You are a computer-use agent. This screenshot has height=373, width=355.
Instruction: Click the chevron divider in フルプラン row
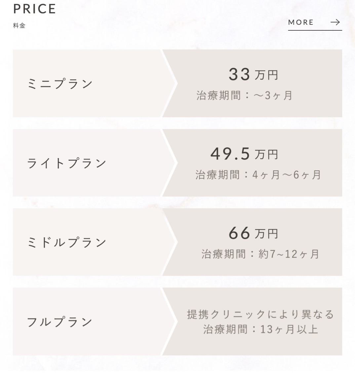[x=169, y=322]
